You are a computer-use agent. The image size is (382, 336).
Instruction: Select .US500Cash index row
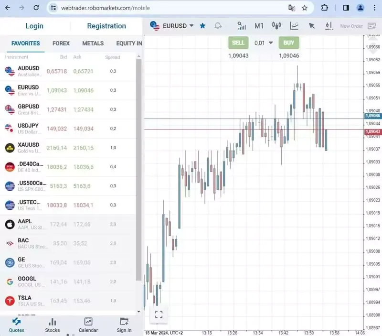click(x=68, y=186)
